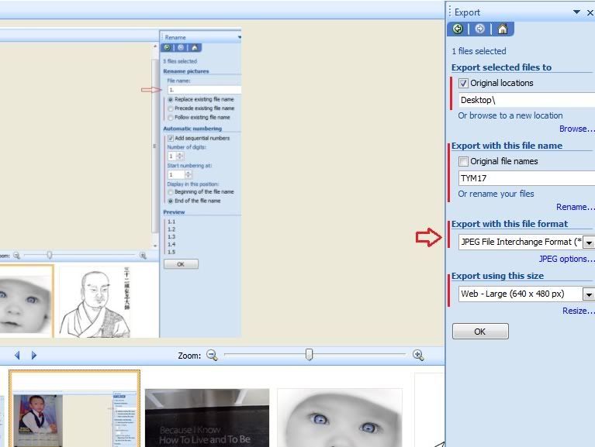Check Original file names checkbox
The height and width of the screenshot is (447, 595).
coord(463,161)
